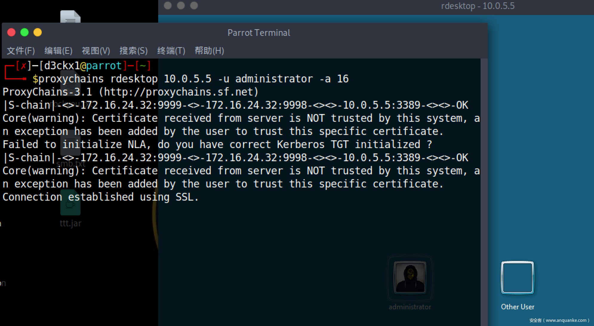This screenshot has height=326, width=594.
Task: Open the 编辑(E) menu
Action: (x=58, y=51)
